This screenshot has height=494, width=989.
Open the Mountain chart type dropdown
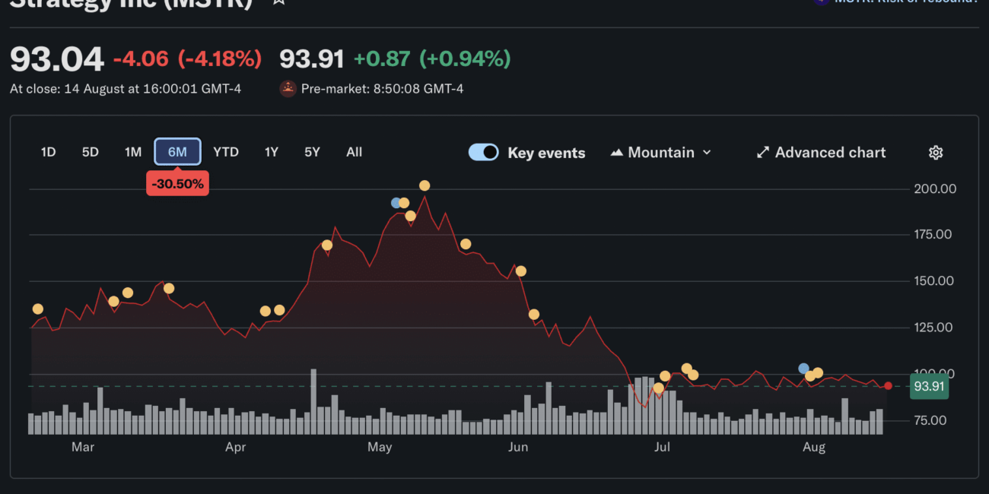point(660,152)
